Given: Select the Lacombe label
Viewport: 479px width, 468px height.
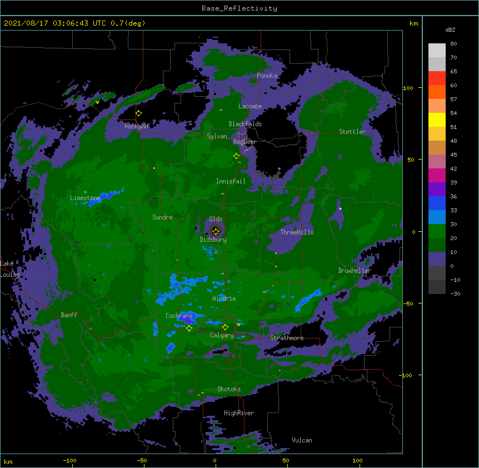Looking at the screenshot, I should (250, 106).
